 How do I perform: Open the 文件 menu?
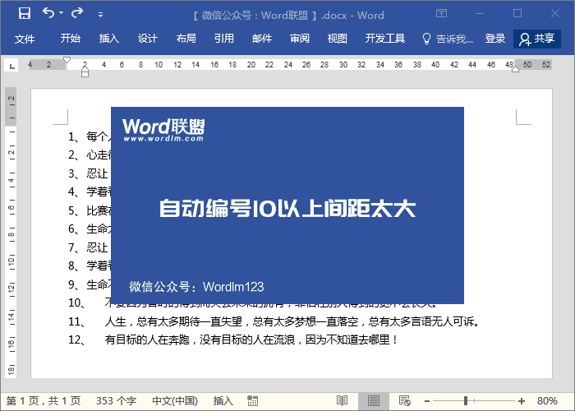click(25, 39)
